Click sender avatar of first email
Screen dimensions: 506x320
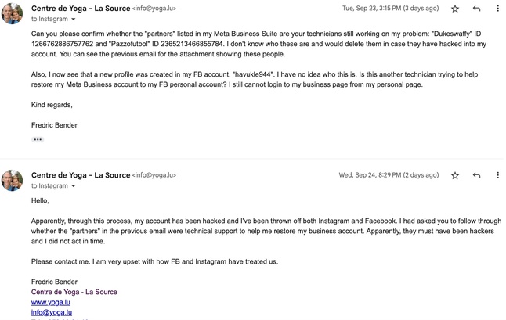tap(12, 13)
